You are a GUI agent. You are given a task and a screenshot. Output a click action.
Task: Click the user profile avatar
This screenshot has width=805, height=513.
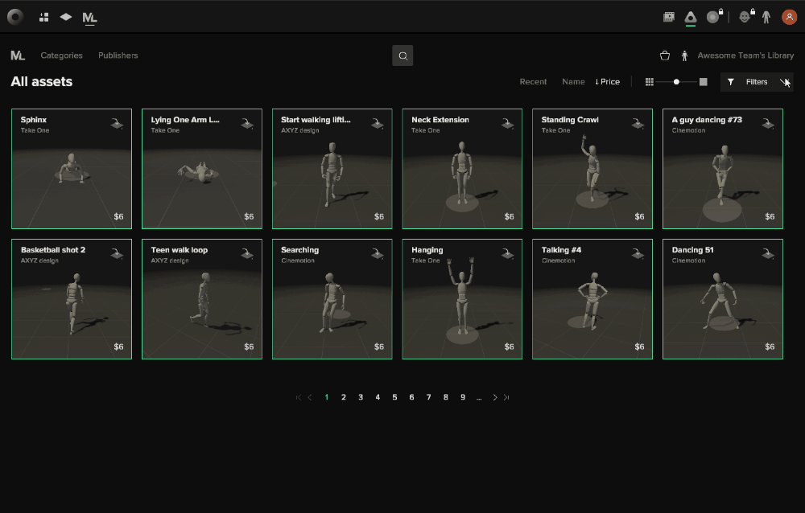coord(790,16)
